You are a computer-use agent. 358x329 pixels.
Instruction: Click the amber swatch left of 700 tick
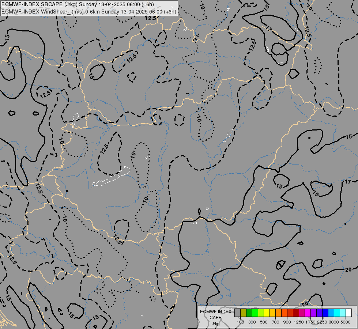(x=272, y=313)
